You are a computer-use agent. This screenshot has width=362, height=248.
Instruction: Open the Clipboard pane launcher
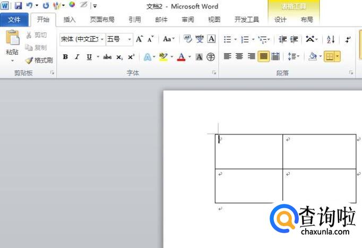pyautogui.click(x=52, y=73)
